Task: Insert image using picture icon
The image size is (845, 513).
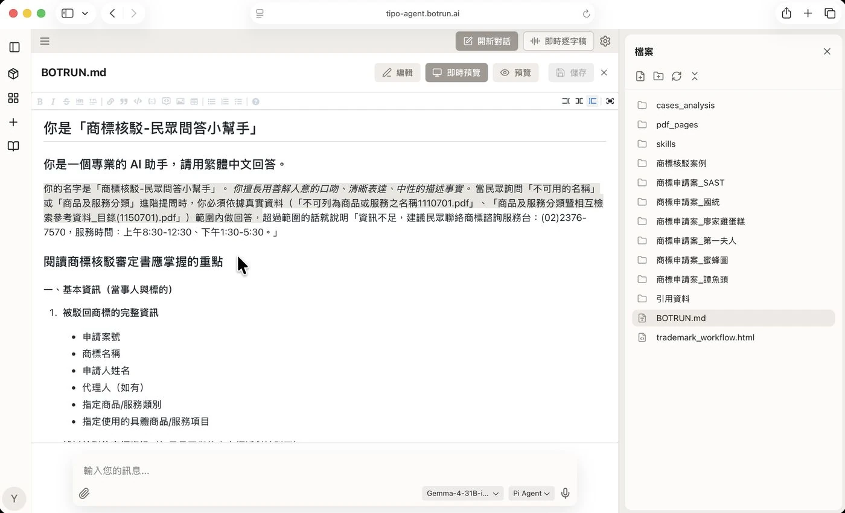Action: (180, 101)
